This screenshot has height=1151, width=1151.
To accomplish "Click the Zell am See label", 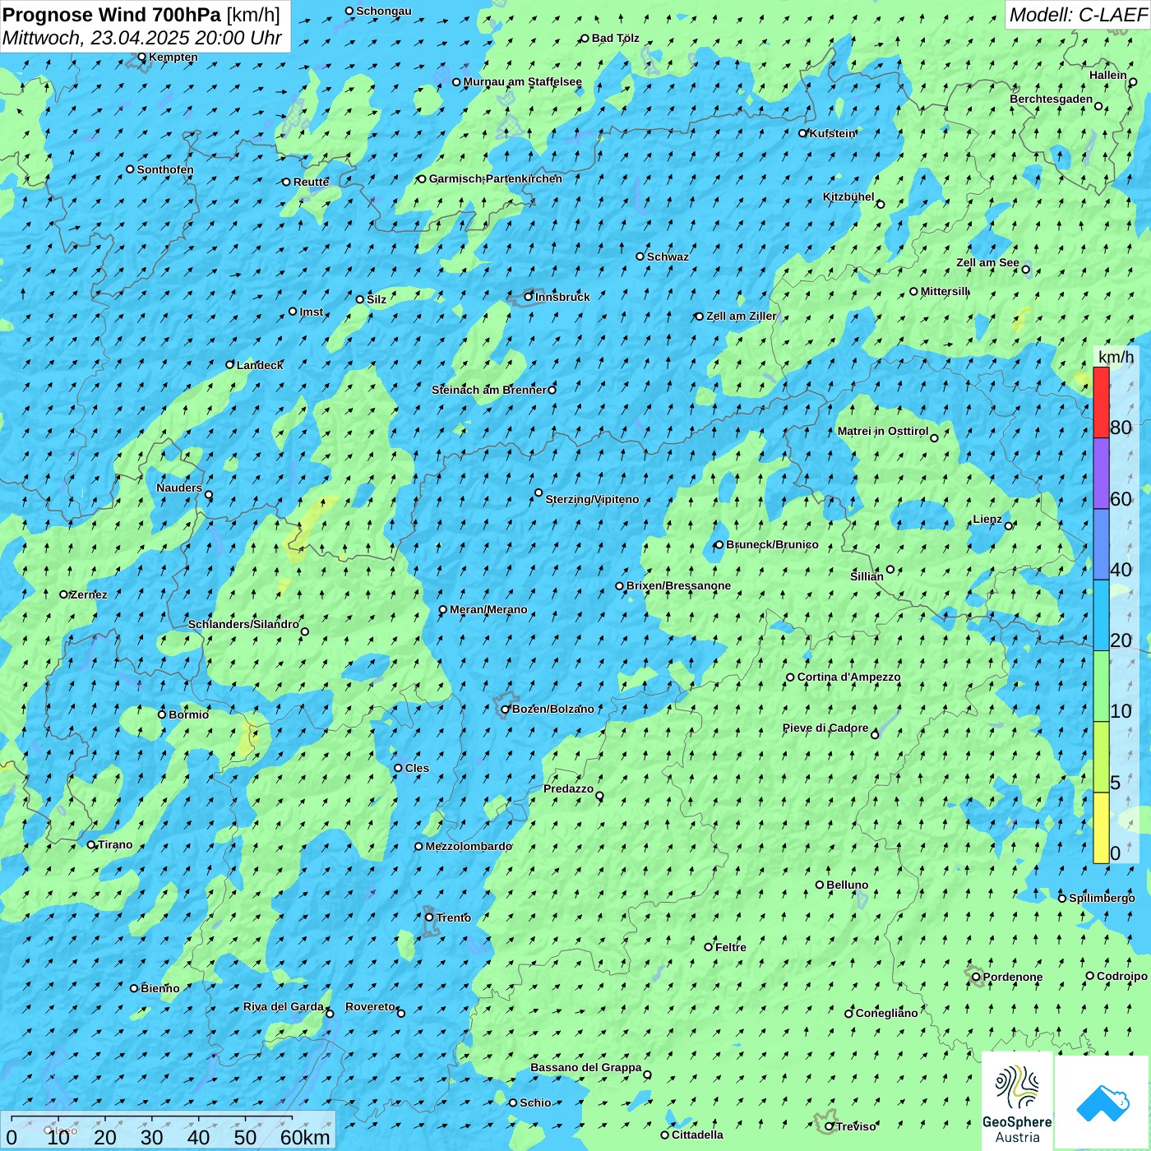I will [987, 263].
